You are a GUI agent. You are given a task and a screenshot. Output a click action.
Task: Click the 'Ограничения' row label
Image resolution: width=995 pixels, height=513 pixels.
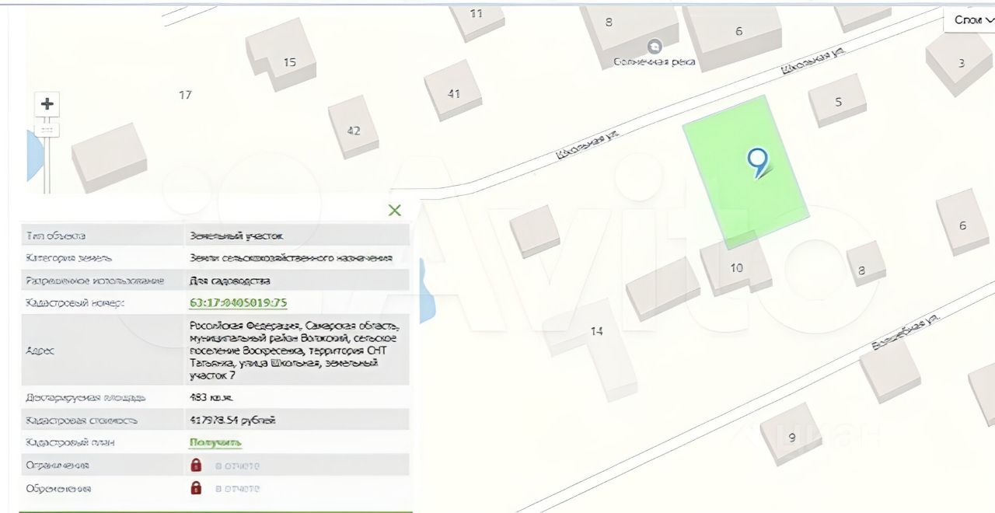[x=58, y=466]
